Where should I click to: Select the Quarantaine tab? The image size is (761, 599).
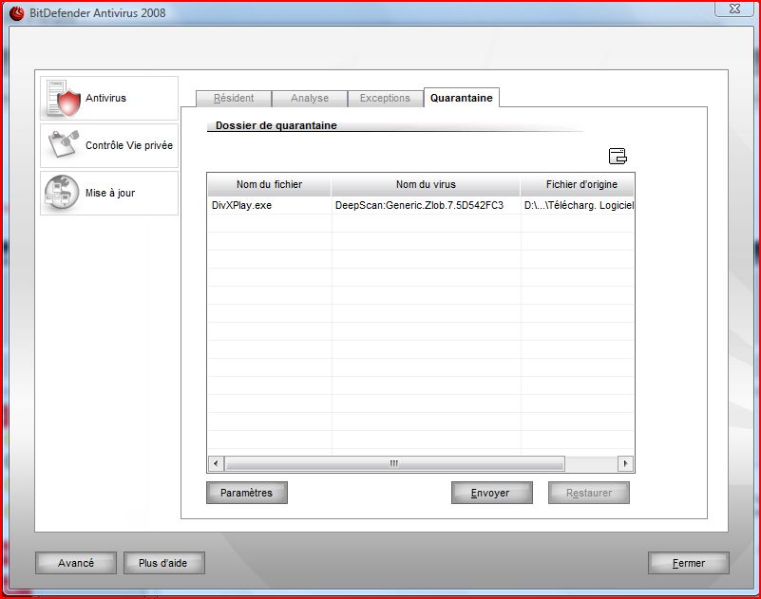coord(462,98)
